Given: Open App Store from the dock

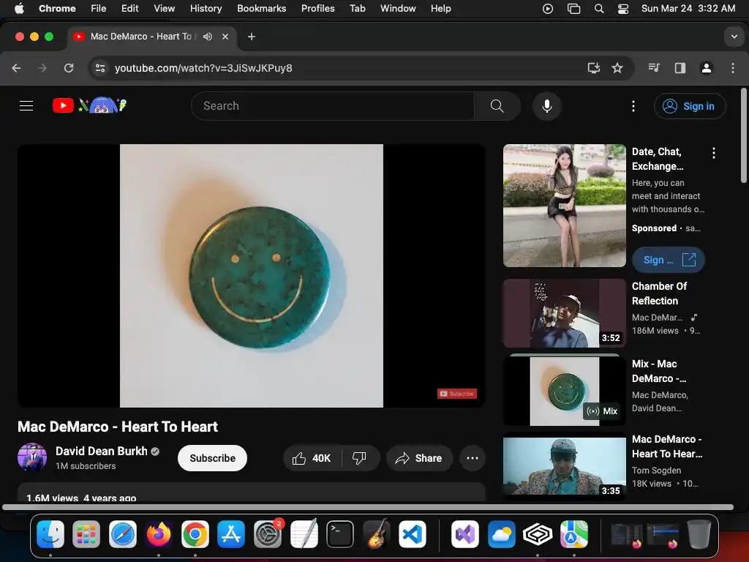Looking at the screenshot, I should 231,533.
